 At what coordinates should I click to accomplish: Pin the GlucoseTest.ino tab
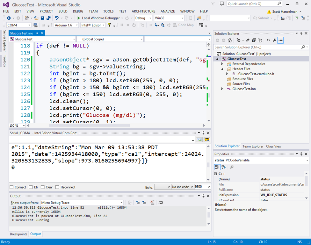[x=37, y=33]
